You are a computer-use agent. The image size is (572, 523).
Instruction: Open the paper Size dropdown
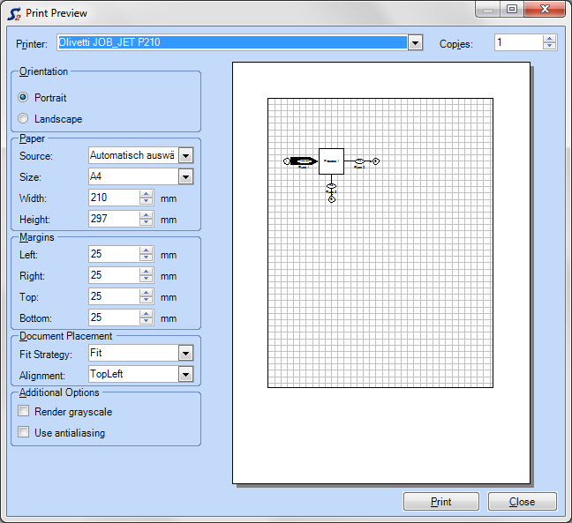click(185, 176)
